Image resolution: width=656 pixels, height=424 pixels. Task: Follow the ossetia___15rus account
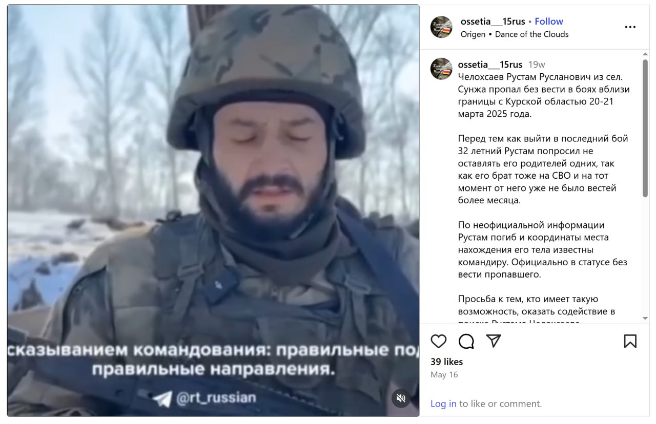tap(549, 22)
